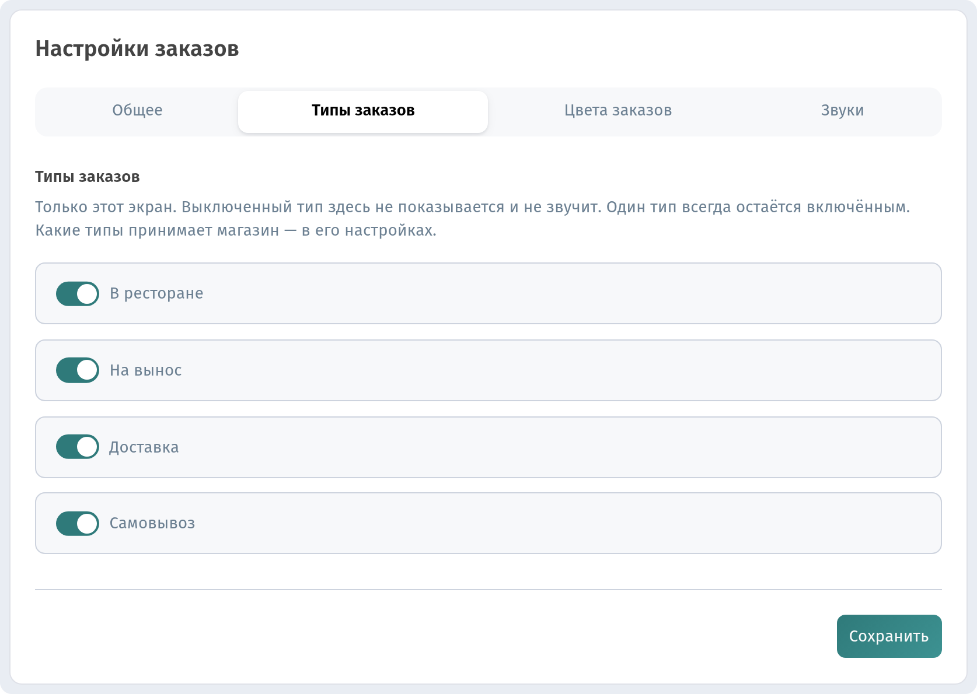Click the Самовывоз label
Viewport: 977px width, 694px height.
152,523
